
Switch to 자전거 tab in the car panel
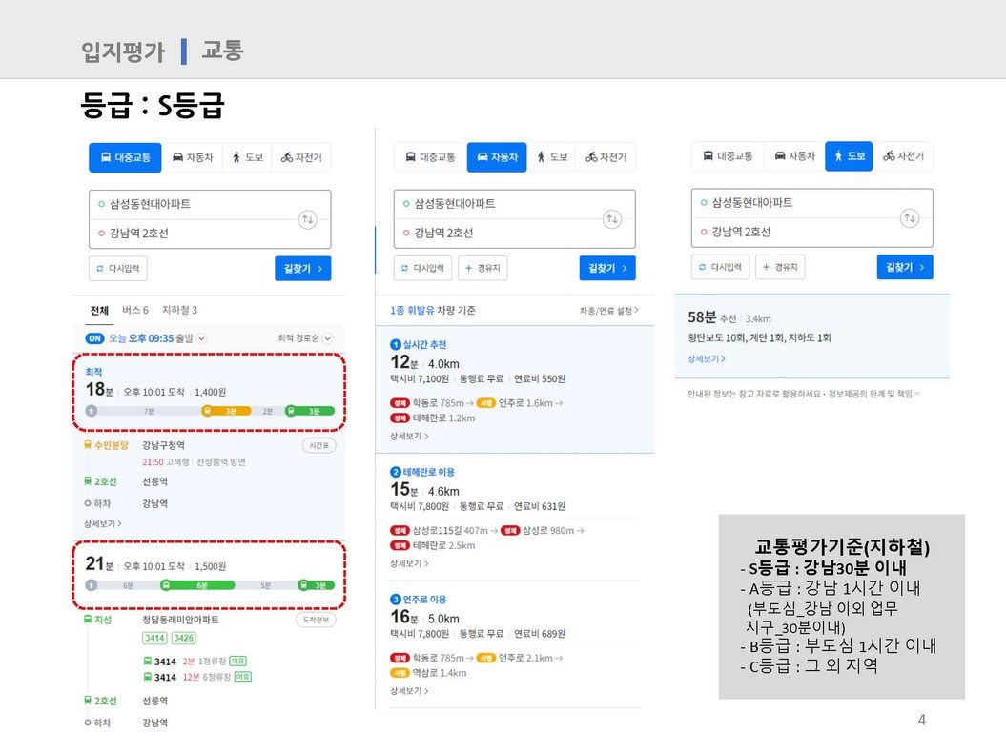[606, 157]
